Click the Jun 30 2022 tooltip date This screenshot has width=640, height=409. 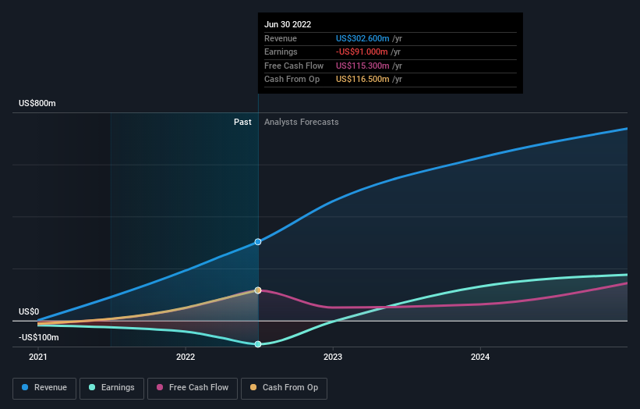pos(288,24)
